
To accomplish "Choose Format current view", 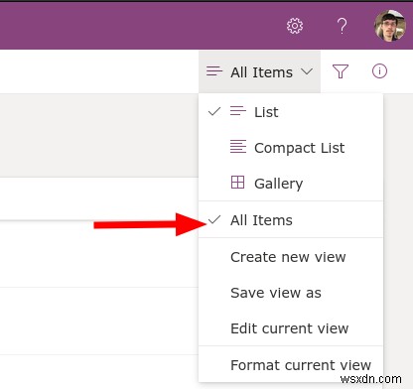I will [291, 365].
